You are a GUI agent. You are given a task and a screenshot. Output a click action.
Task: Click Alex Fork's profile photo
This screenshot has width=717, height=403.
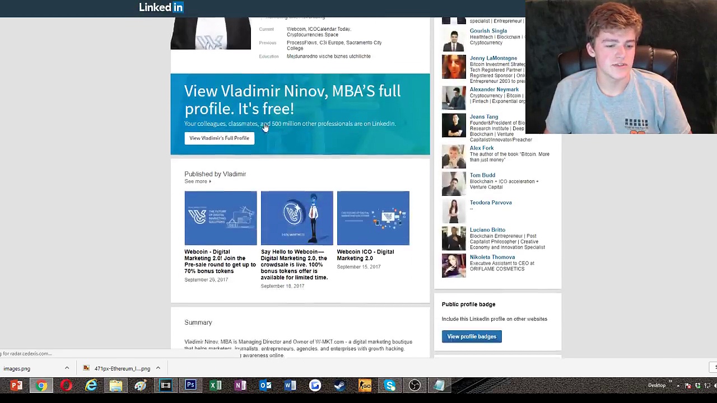coord(454,157)
